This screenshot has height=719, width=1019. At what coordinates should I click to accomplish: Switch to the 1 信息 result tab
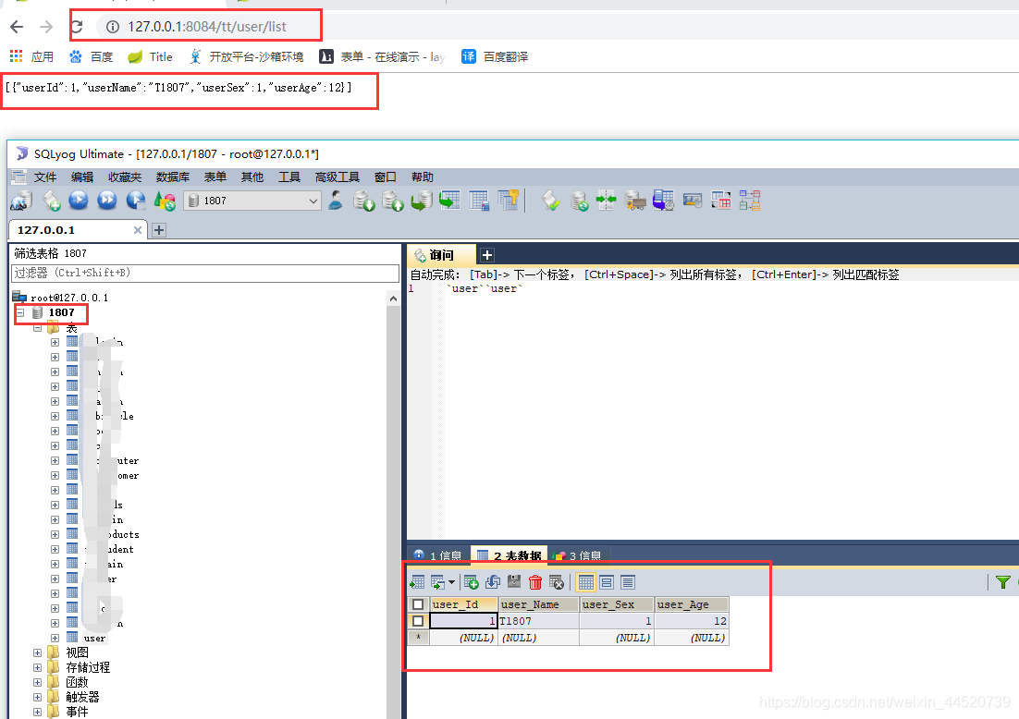tap(438, 555)
